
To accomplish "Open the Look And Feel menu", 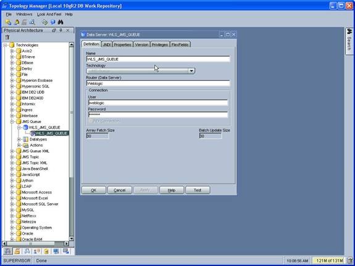I will pyautogui.click(x=49, y=14).
